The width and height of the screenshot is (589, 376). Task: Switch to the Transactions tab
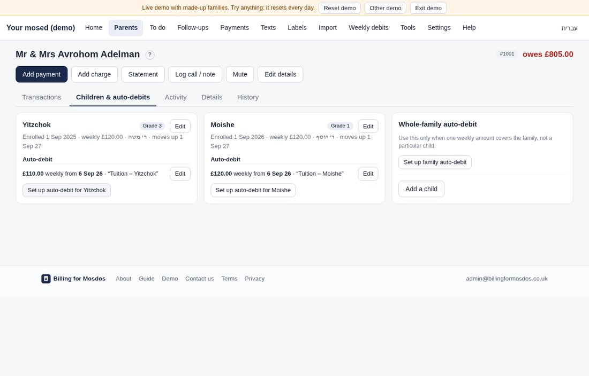42,97
